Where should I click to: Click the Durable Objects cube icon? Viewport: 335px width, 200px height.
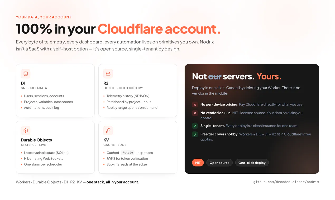click(26, 131)
